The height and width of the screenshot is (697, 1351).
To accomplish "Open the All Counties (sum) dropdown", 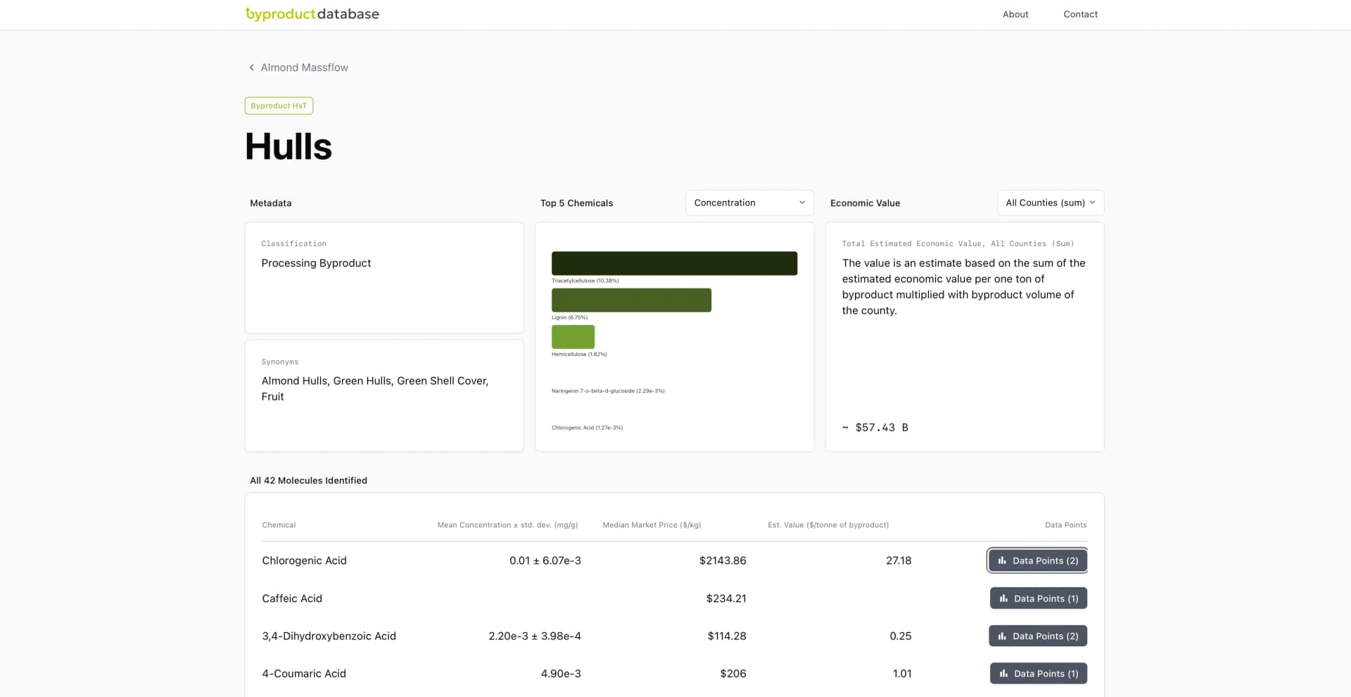I will (1050, 203).
